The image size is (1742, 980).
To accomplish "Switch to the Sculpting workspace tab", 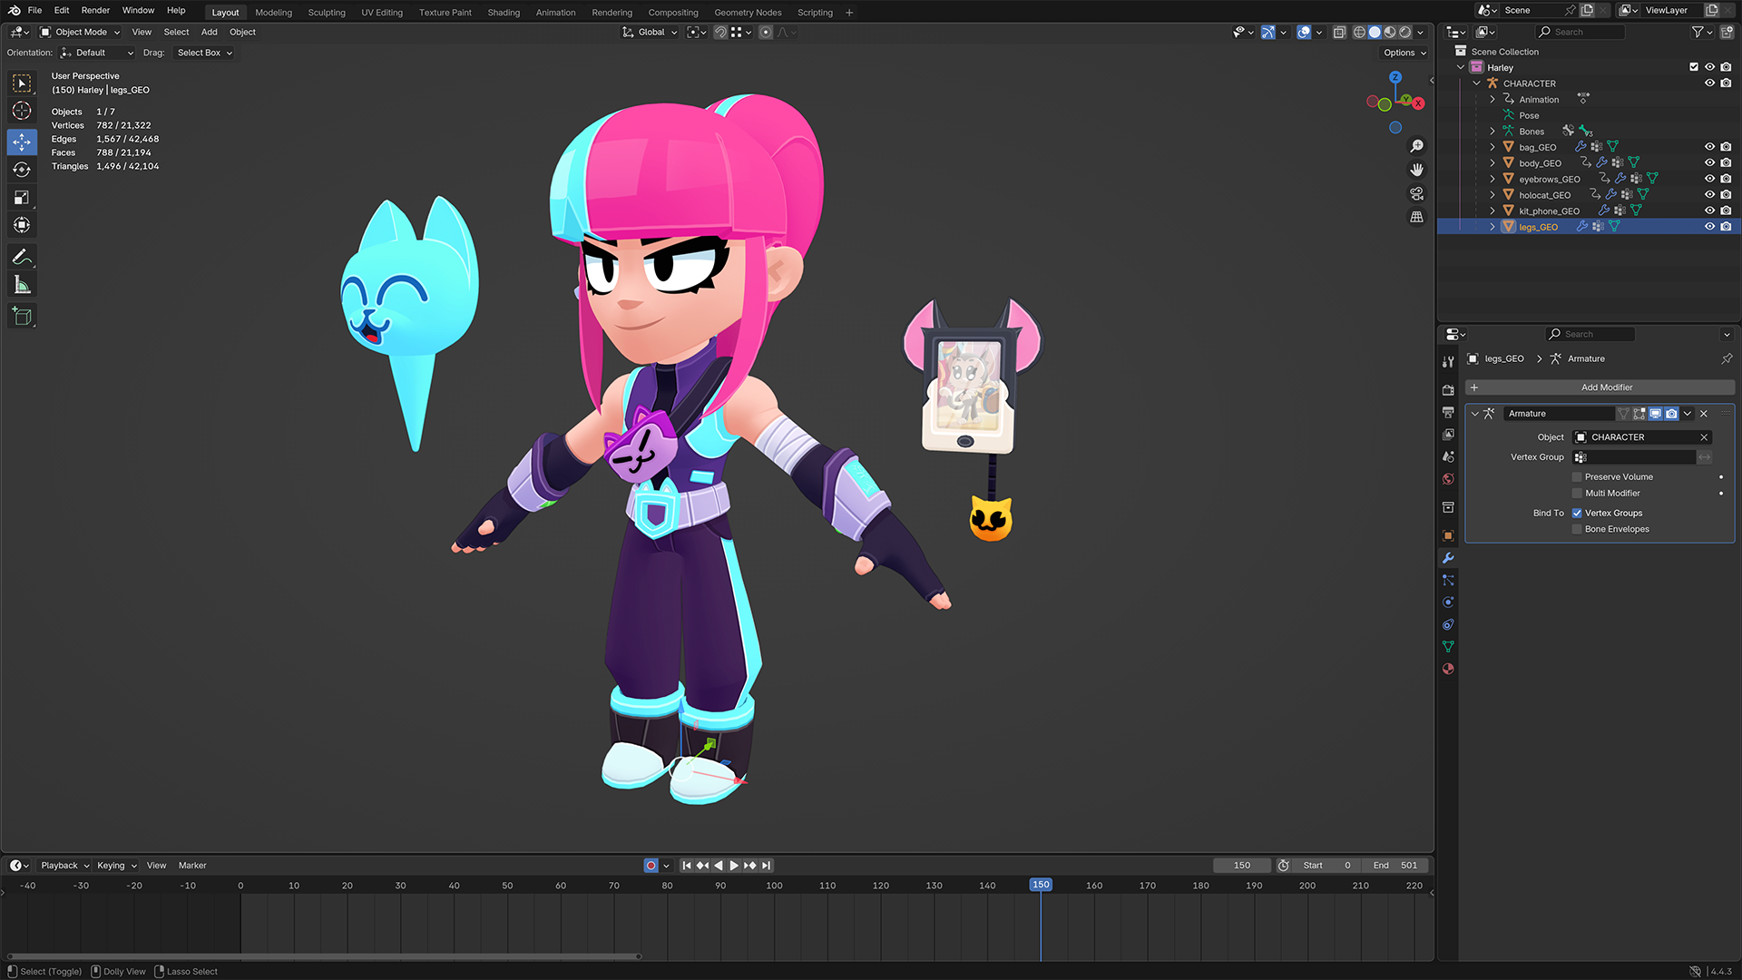I will click(x=327, y=13).
